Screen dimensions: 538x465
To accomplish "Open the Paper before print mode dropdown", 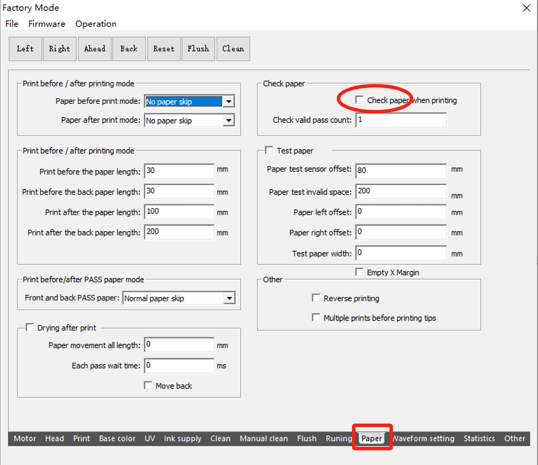I will pyautogui.click(x=228, y=102).
